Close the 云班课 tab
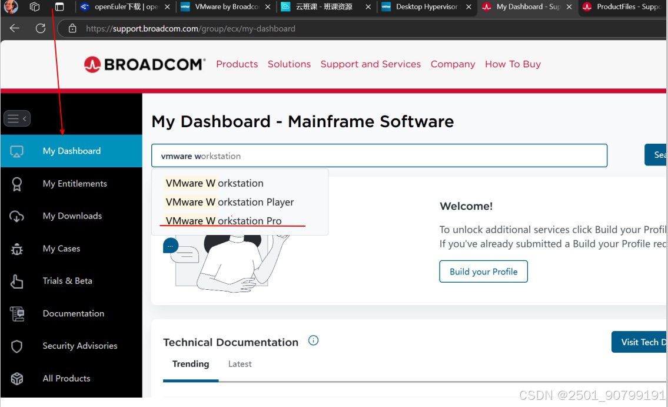Image resolution: width=668 pixels, height=407 pixels. click(x=368, y=7)
